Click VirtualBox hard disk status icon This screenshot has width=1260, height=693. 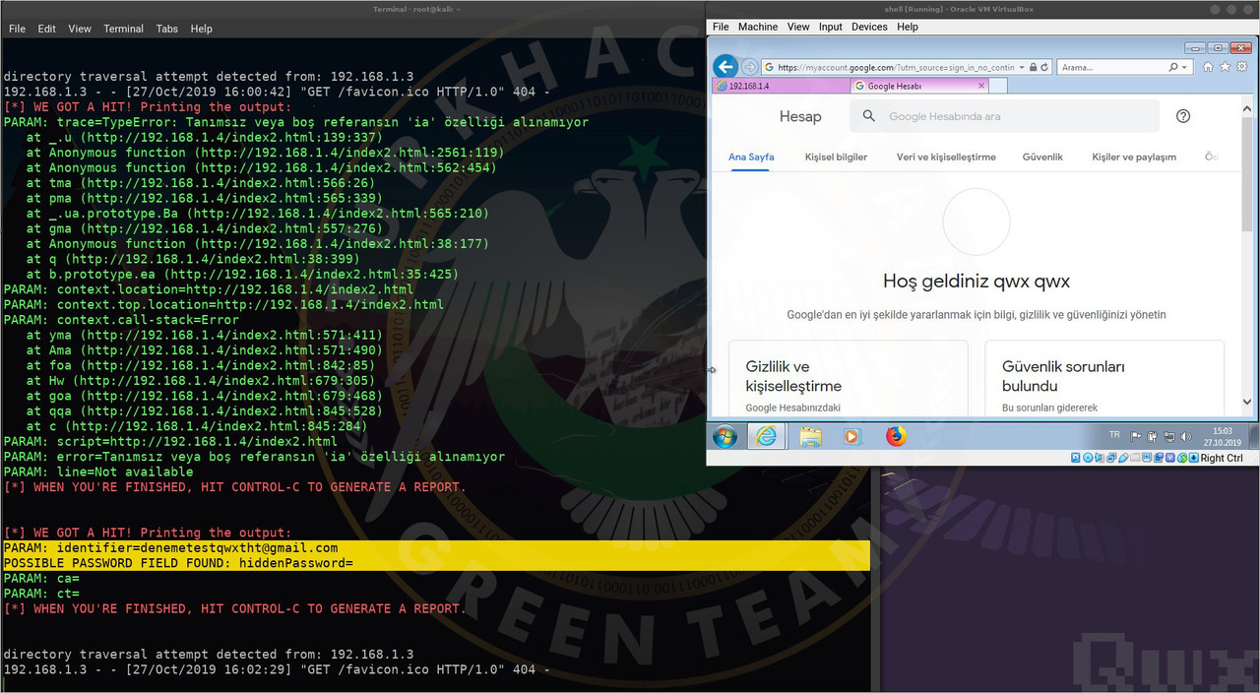[x=1076, y=458]
